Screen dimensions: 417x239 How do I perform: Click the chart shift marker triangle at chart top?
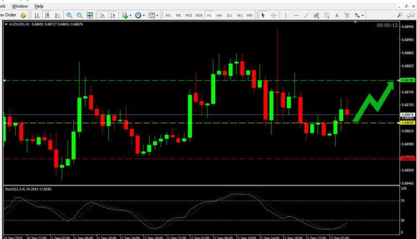355,23
